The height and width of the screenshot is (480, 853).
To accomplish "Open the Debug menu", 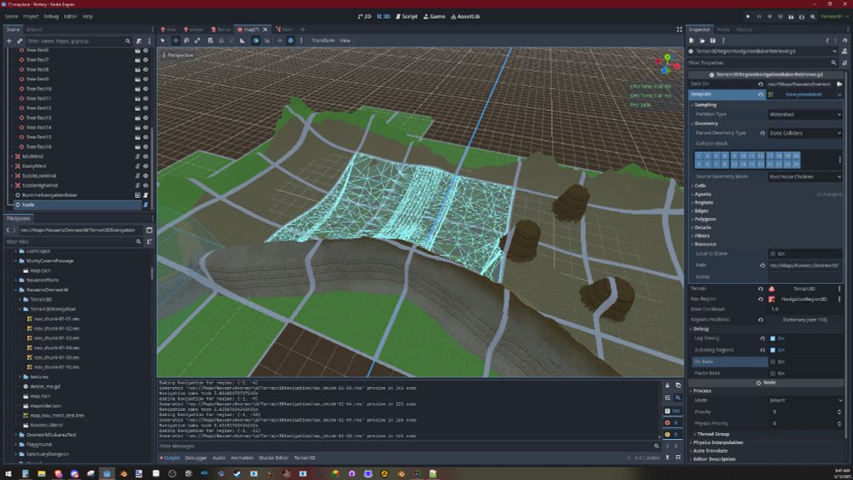I will coord(51,16).
